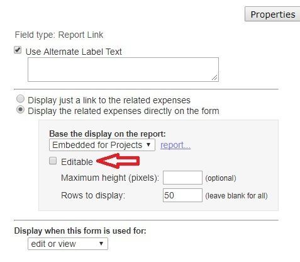Click the Rows to display label
300x262 pixels.
(x=93, y=195)
